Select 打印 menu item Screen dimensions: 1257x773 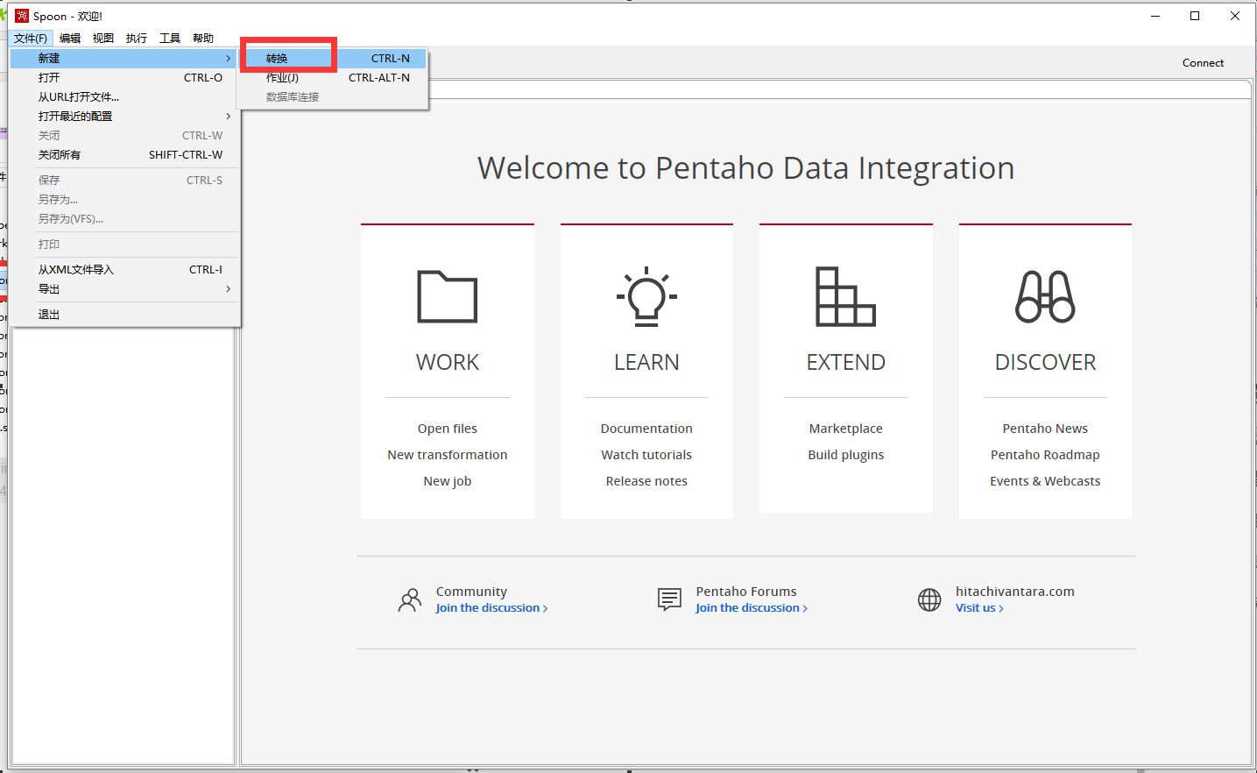[x=124, y=244]
